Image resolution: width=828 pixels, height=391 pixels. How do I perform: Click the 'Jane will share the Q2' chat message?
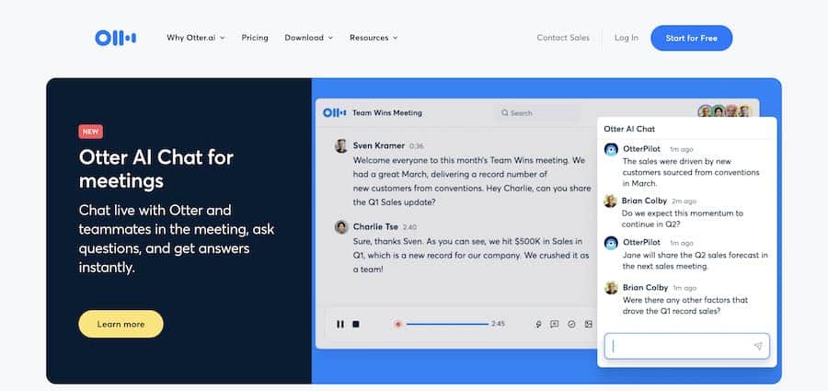point(695,260)
